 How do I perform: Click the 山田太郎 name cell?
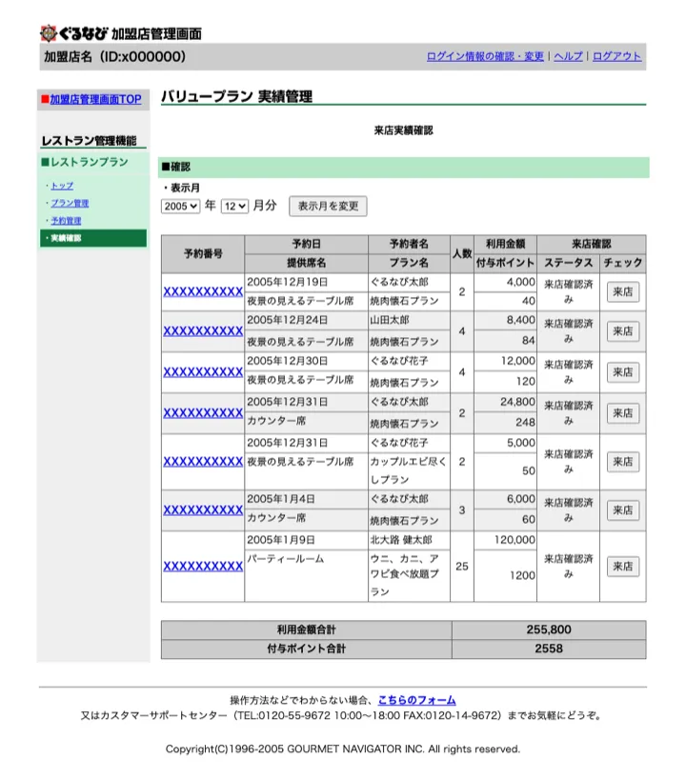409,320
